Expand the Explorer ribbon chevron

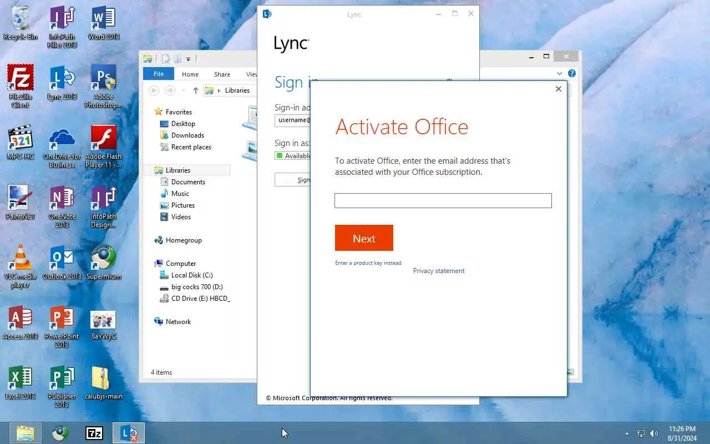560,73
